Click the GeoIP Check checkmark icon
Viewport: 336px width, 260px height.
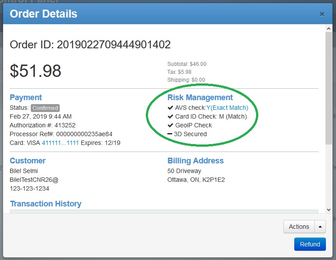(170, 125)
